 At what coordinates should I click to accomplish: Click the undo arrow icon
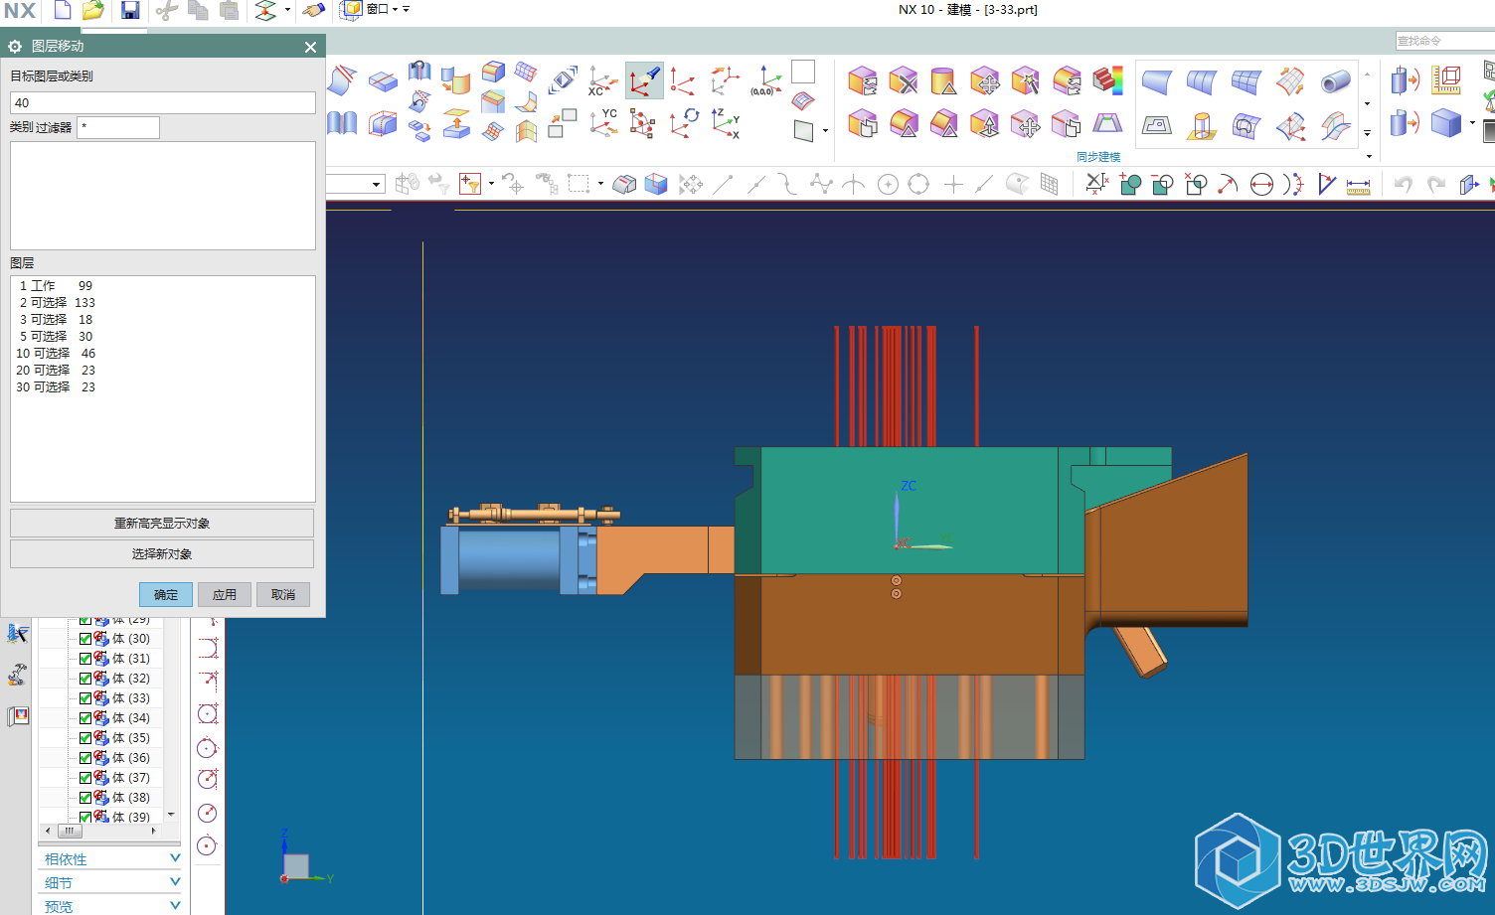point(1403,185)
